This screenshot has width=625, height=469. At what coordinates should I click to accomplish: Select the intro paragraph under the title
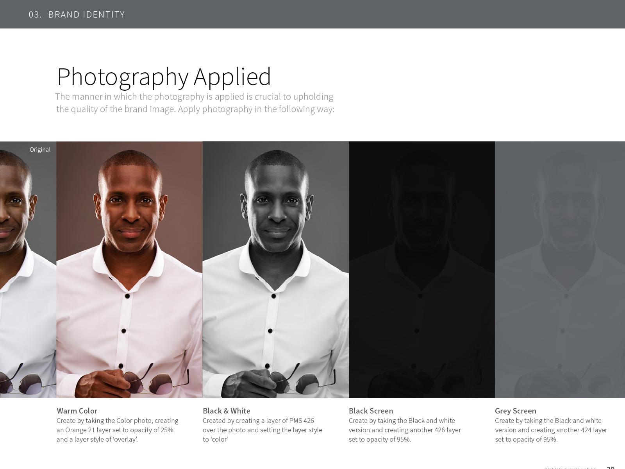pyautogui.click(x=195, y=103)
